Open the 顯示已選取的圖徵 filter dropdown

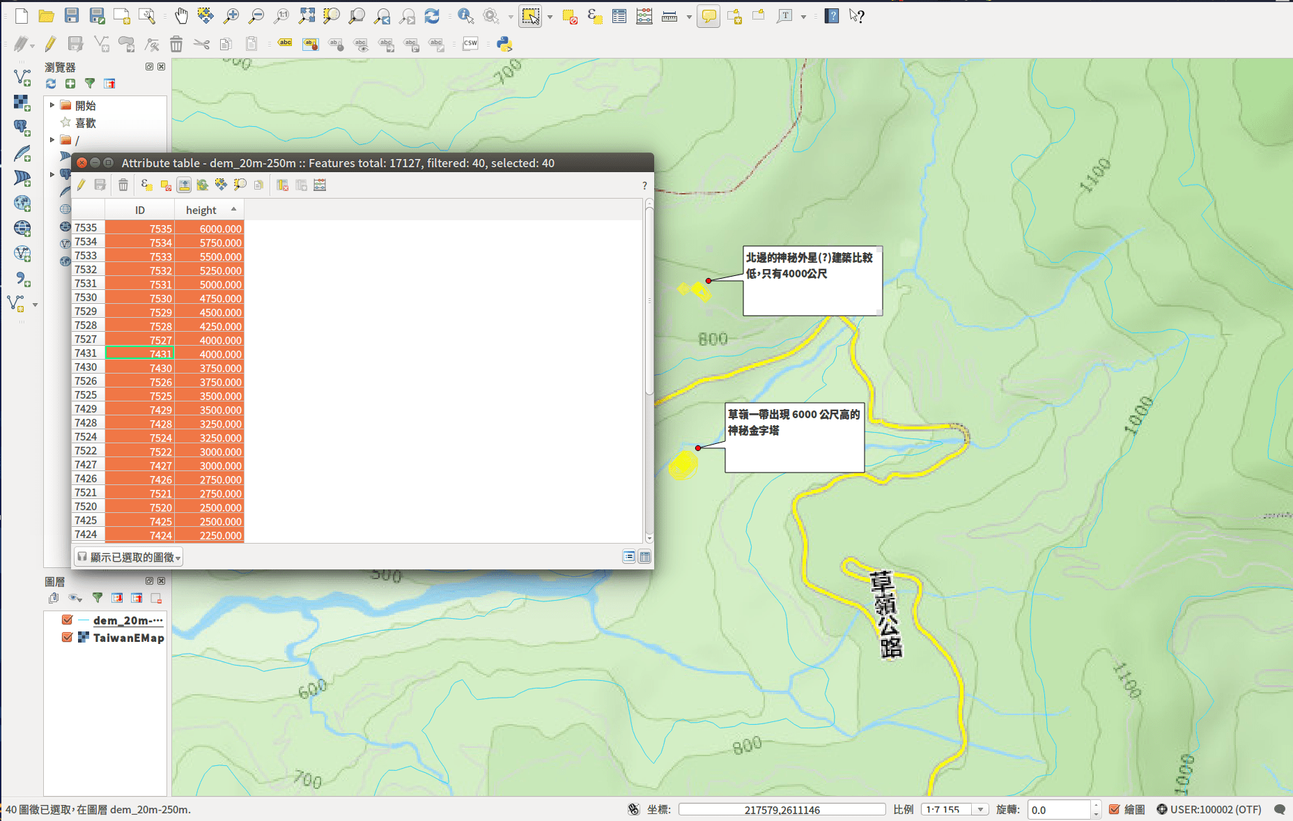pos(129,557)
